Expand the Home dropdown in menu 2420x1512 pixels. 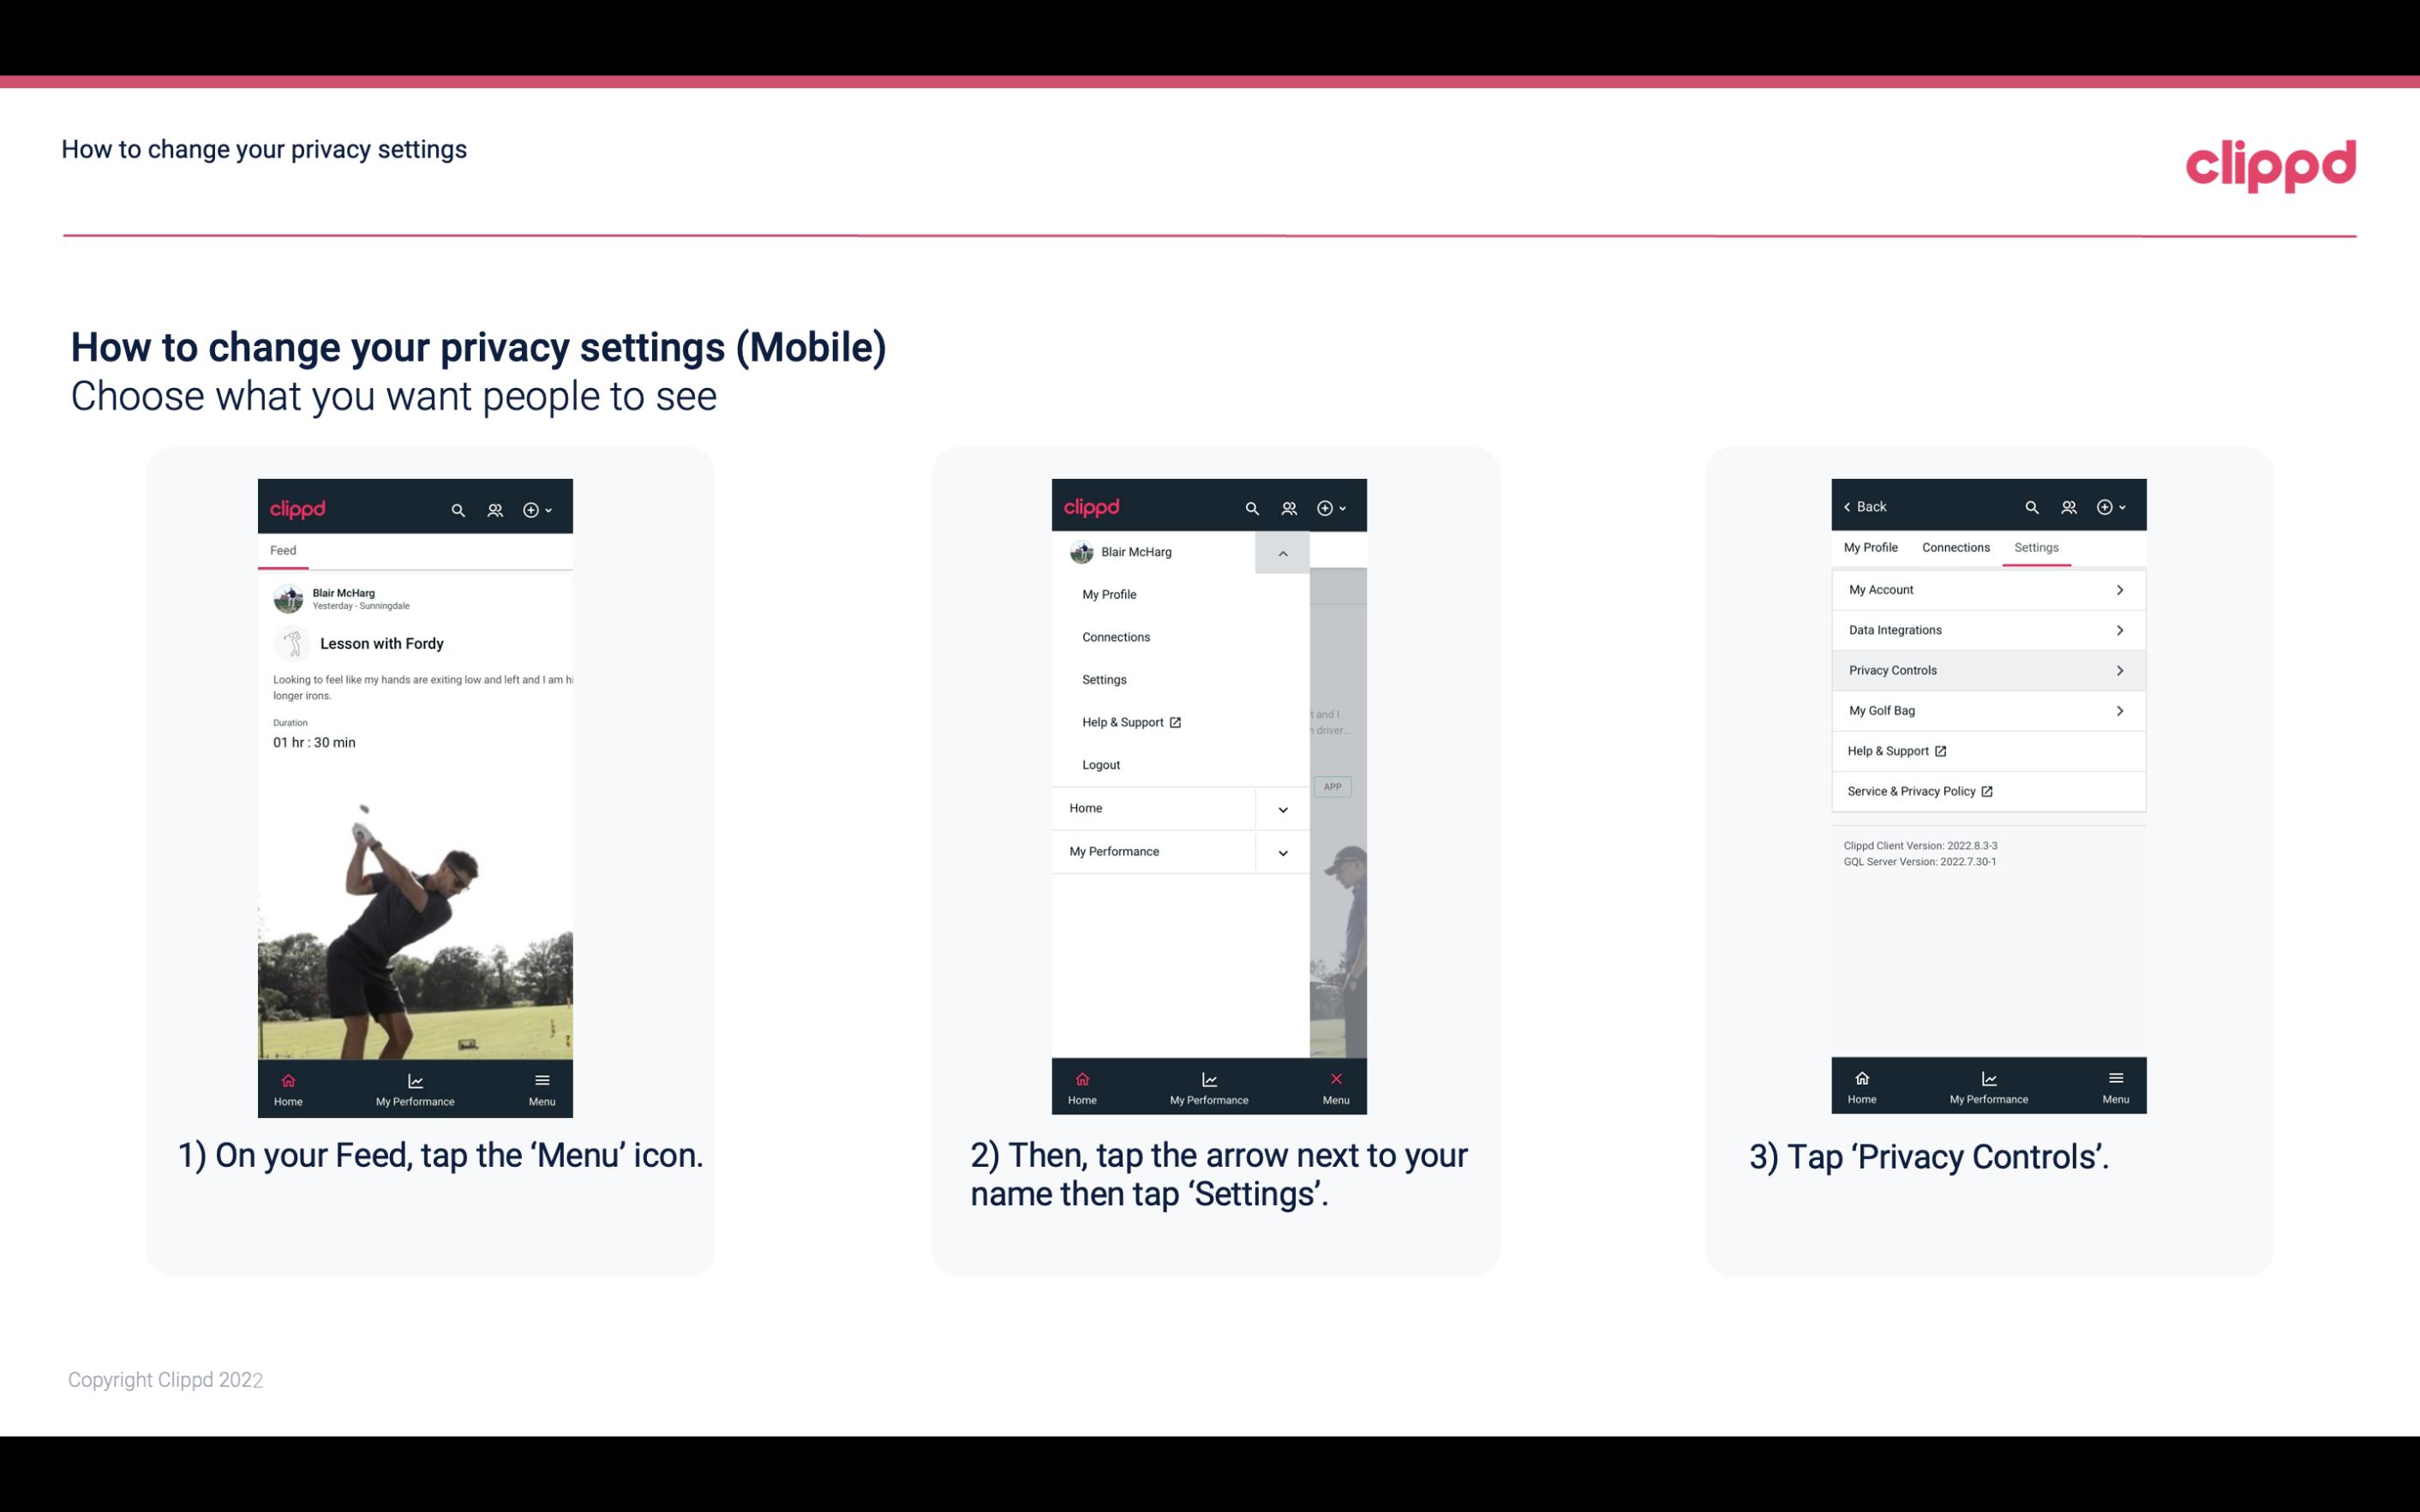coord(1284,806)
